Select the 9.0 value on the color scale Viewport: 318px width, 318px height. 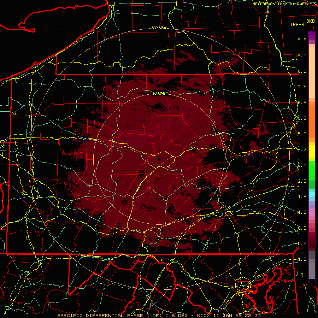(x=302, y=55)
